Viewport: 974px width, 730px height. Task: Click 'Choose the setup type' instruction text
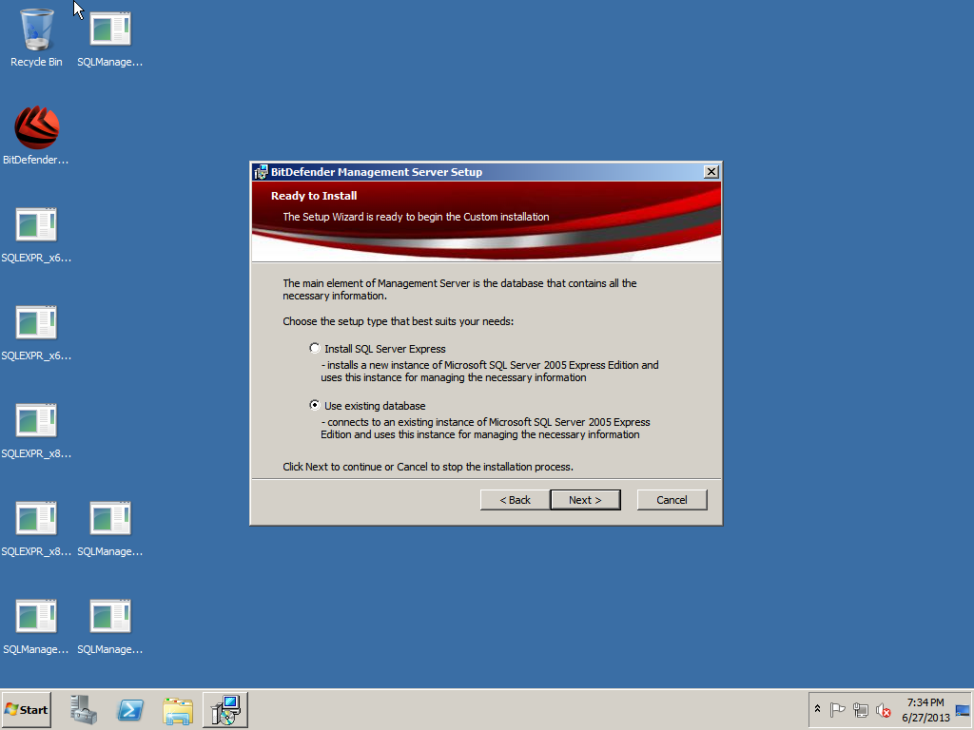point(399,321)
